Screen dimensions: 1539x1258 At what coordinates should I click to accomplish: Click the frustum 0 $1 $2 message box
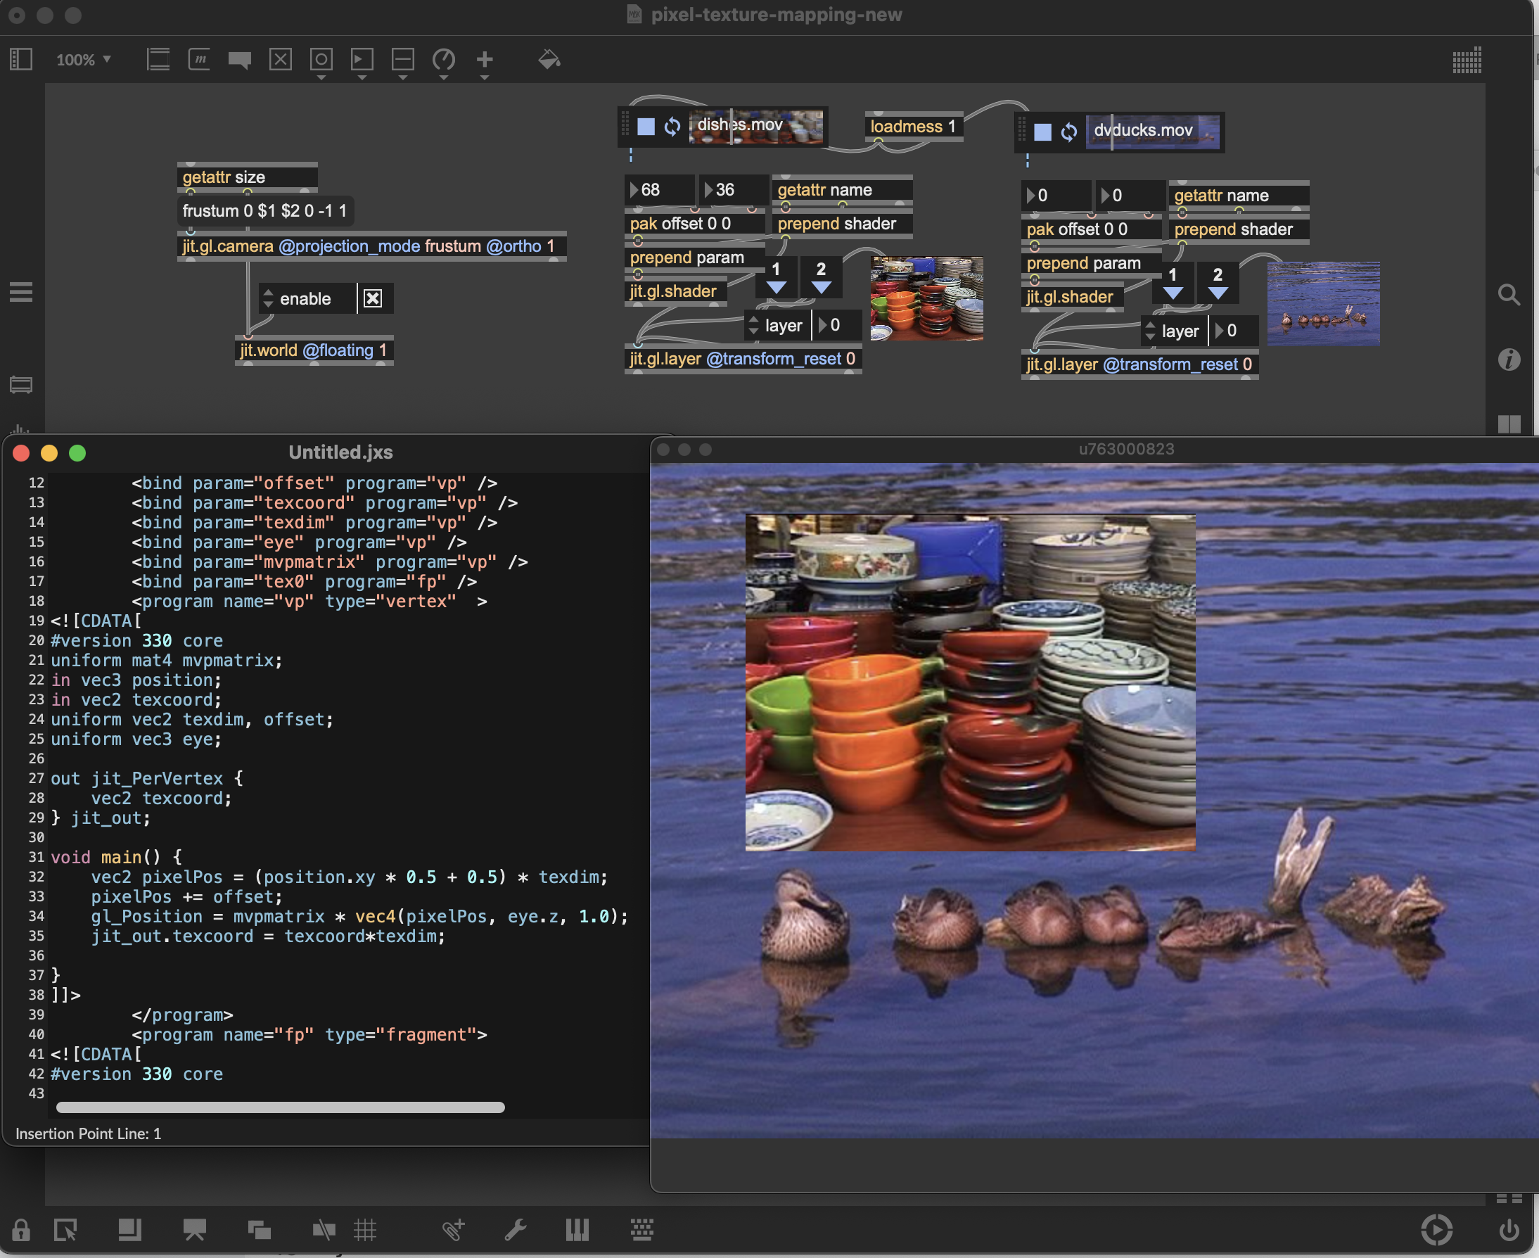pos(264,211)
